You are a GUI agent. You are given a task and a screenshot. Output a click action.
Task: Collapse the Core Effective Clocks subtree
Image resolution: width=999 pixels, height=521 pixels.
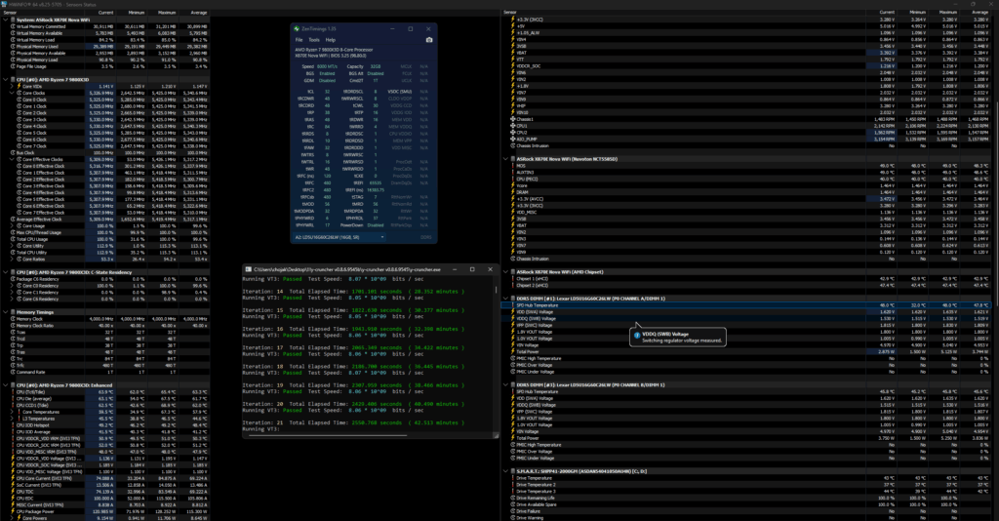pyautogui.click(x=12, y=159)
